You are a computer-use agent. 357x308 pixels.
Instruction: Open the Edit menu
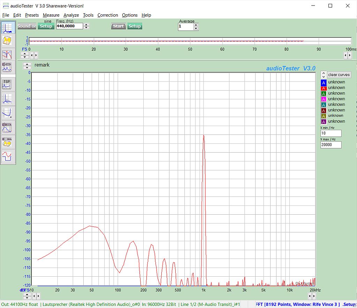pyautogui.click(x=17, y=15)
